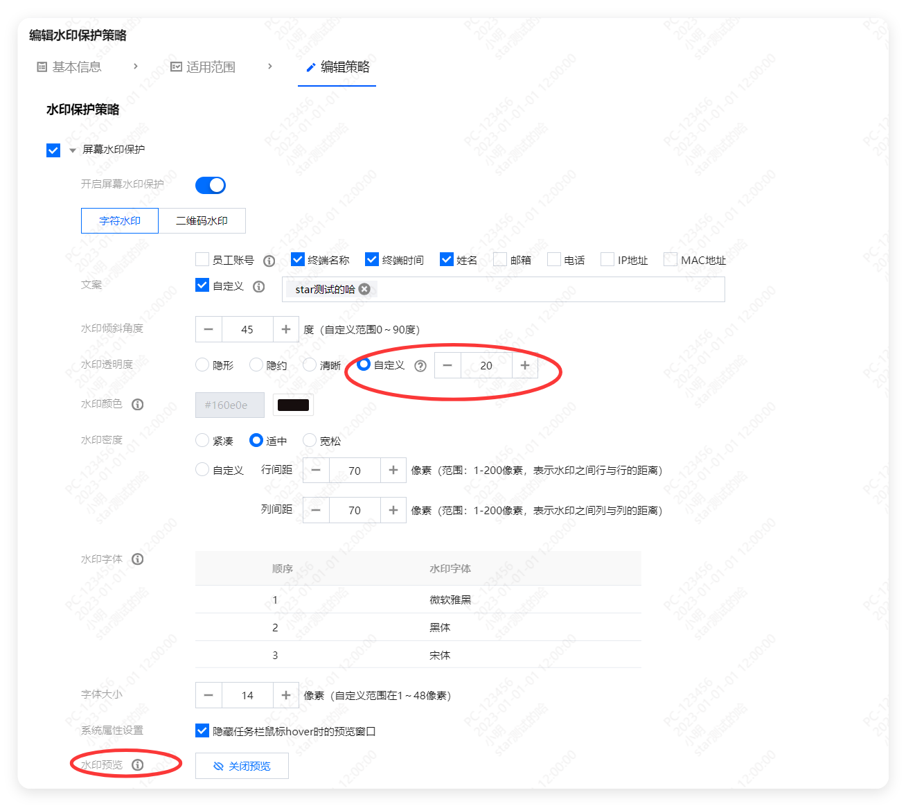The image size is (906, 806).
Task: Collapse the 屏幕水印保护 tree arrow
Action: click(x=72, y=150)
